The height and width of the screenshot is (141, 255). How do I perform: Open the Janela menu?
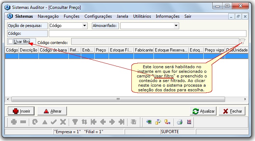tap(122, 16)
